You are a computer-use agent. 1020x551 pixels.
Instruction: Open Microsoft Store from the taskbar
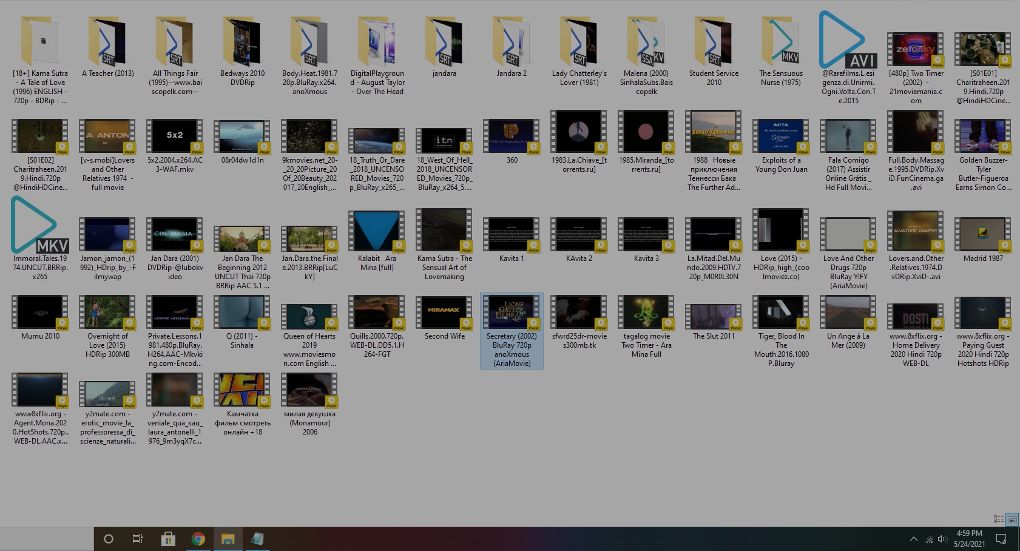click(168, 539)
